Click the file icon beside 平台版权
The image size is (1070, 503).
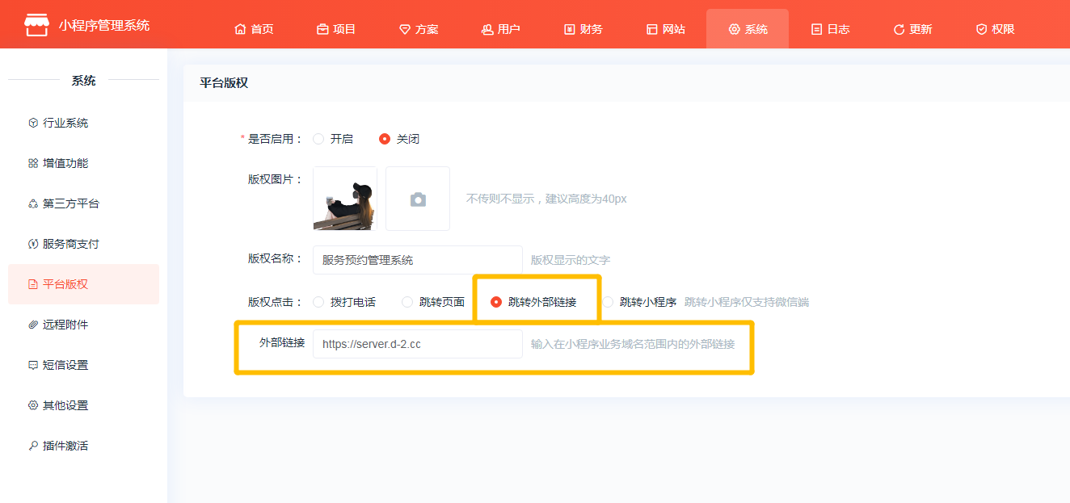pos(33,284)
